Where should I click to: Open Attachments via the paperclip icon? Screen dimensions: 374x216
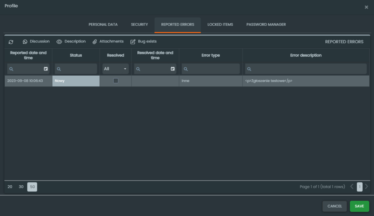click(95, 42)
